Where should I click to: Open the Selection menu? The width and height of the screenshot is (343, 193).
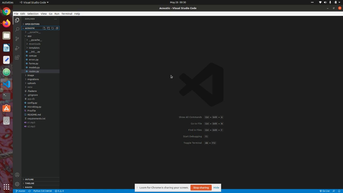(x=33, y=14)
